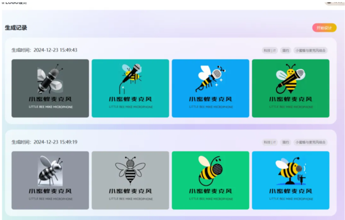Click the 小蜜蜂与麦克风结合 tag in first record

[310, 51]
